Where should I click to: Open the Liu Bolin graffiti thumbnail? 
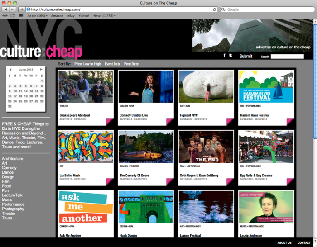(86, 147)
